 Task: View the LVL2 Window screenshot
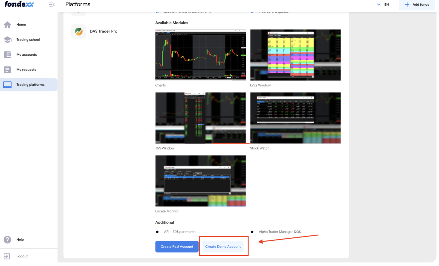pos(295,55)
